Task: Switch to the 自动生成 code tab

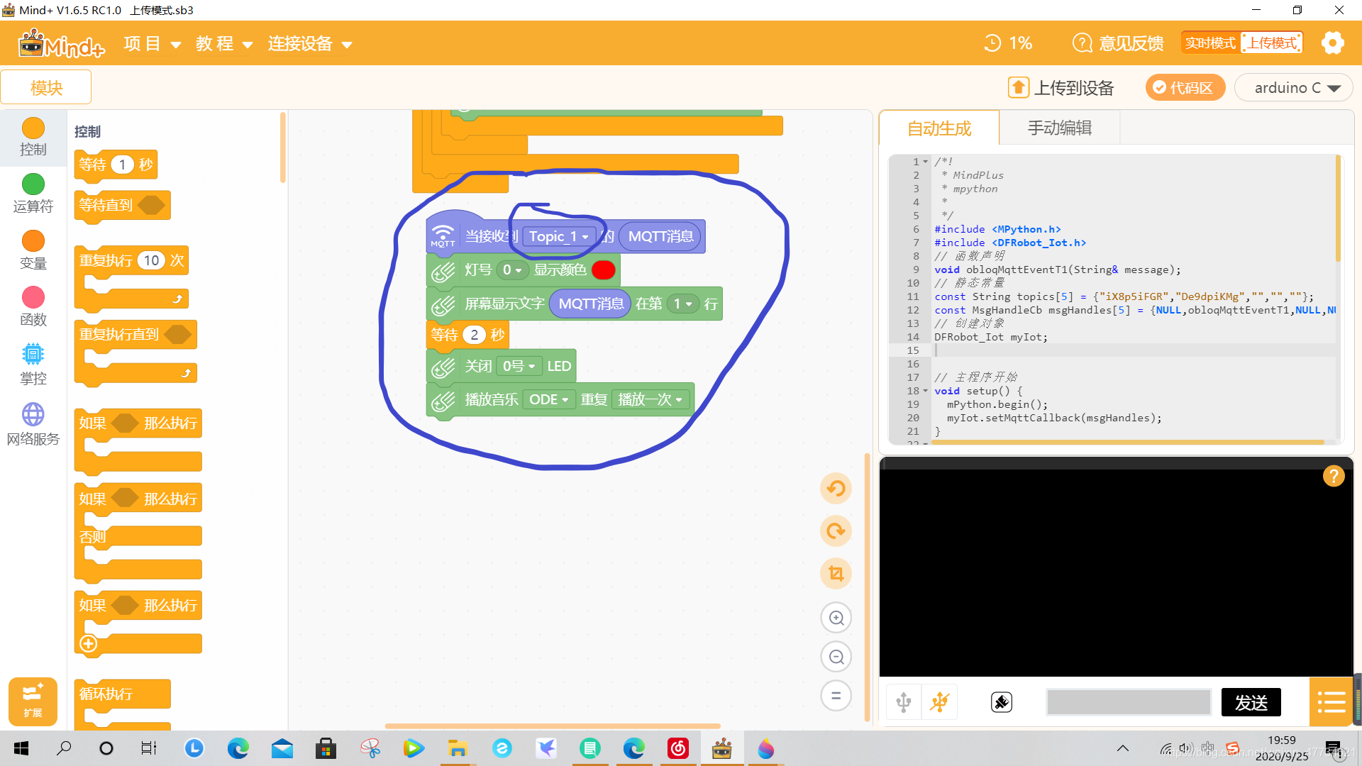Action: pos(939,128)
